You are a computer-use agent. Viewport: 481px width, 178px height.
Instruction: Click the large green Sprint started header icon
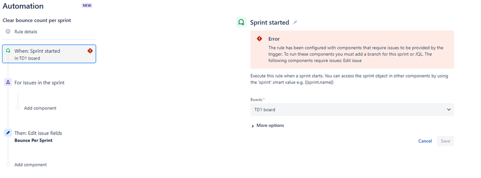(x=241, y=23)
